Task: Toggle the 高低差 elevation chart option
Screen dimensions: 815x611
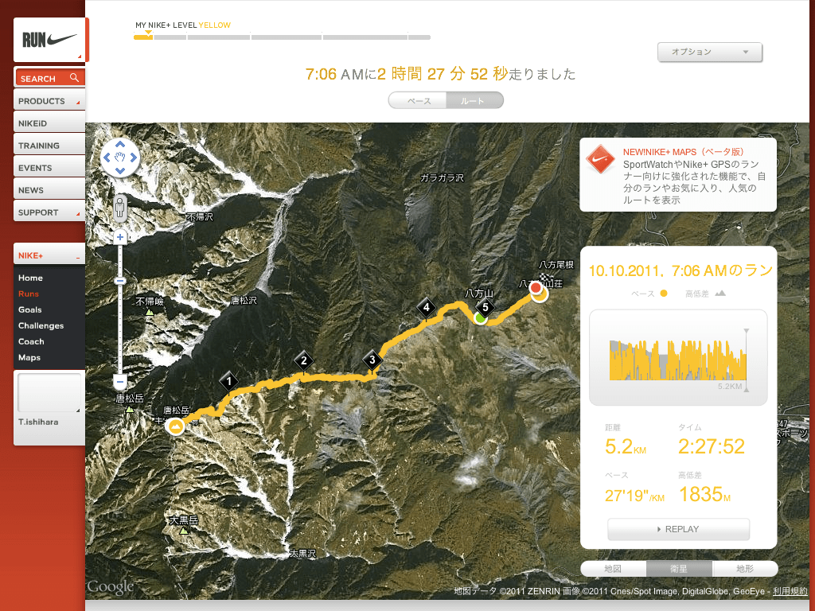Action: pos(705,294)
